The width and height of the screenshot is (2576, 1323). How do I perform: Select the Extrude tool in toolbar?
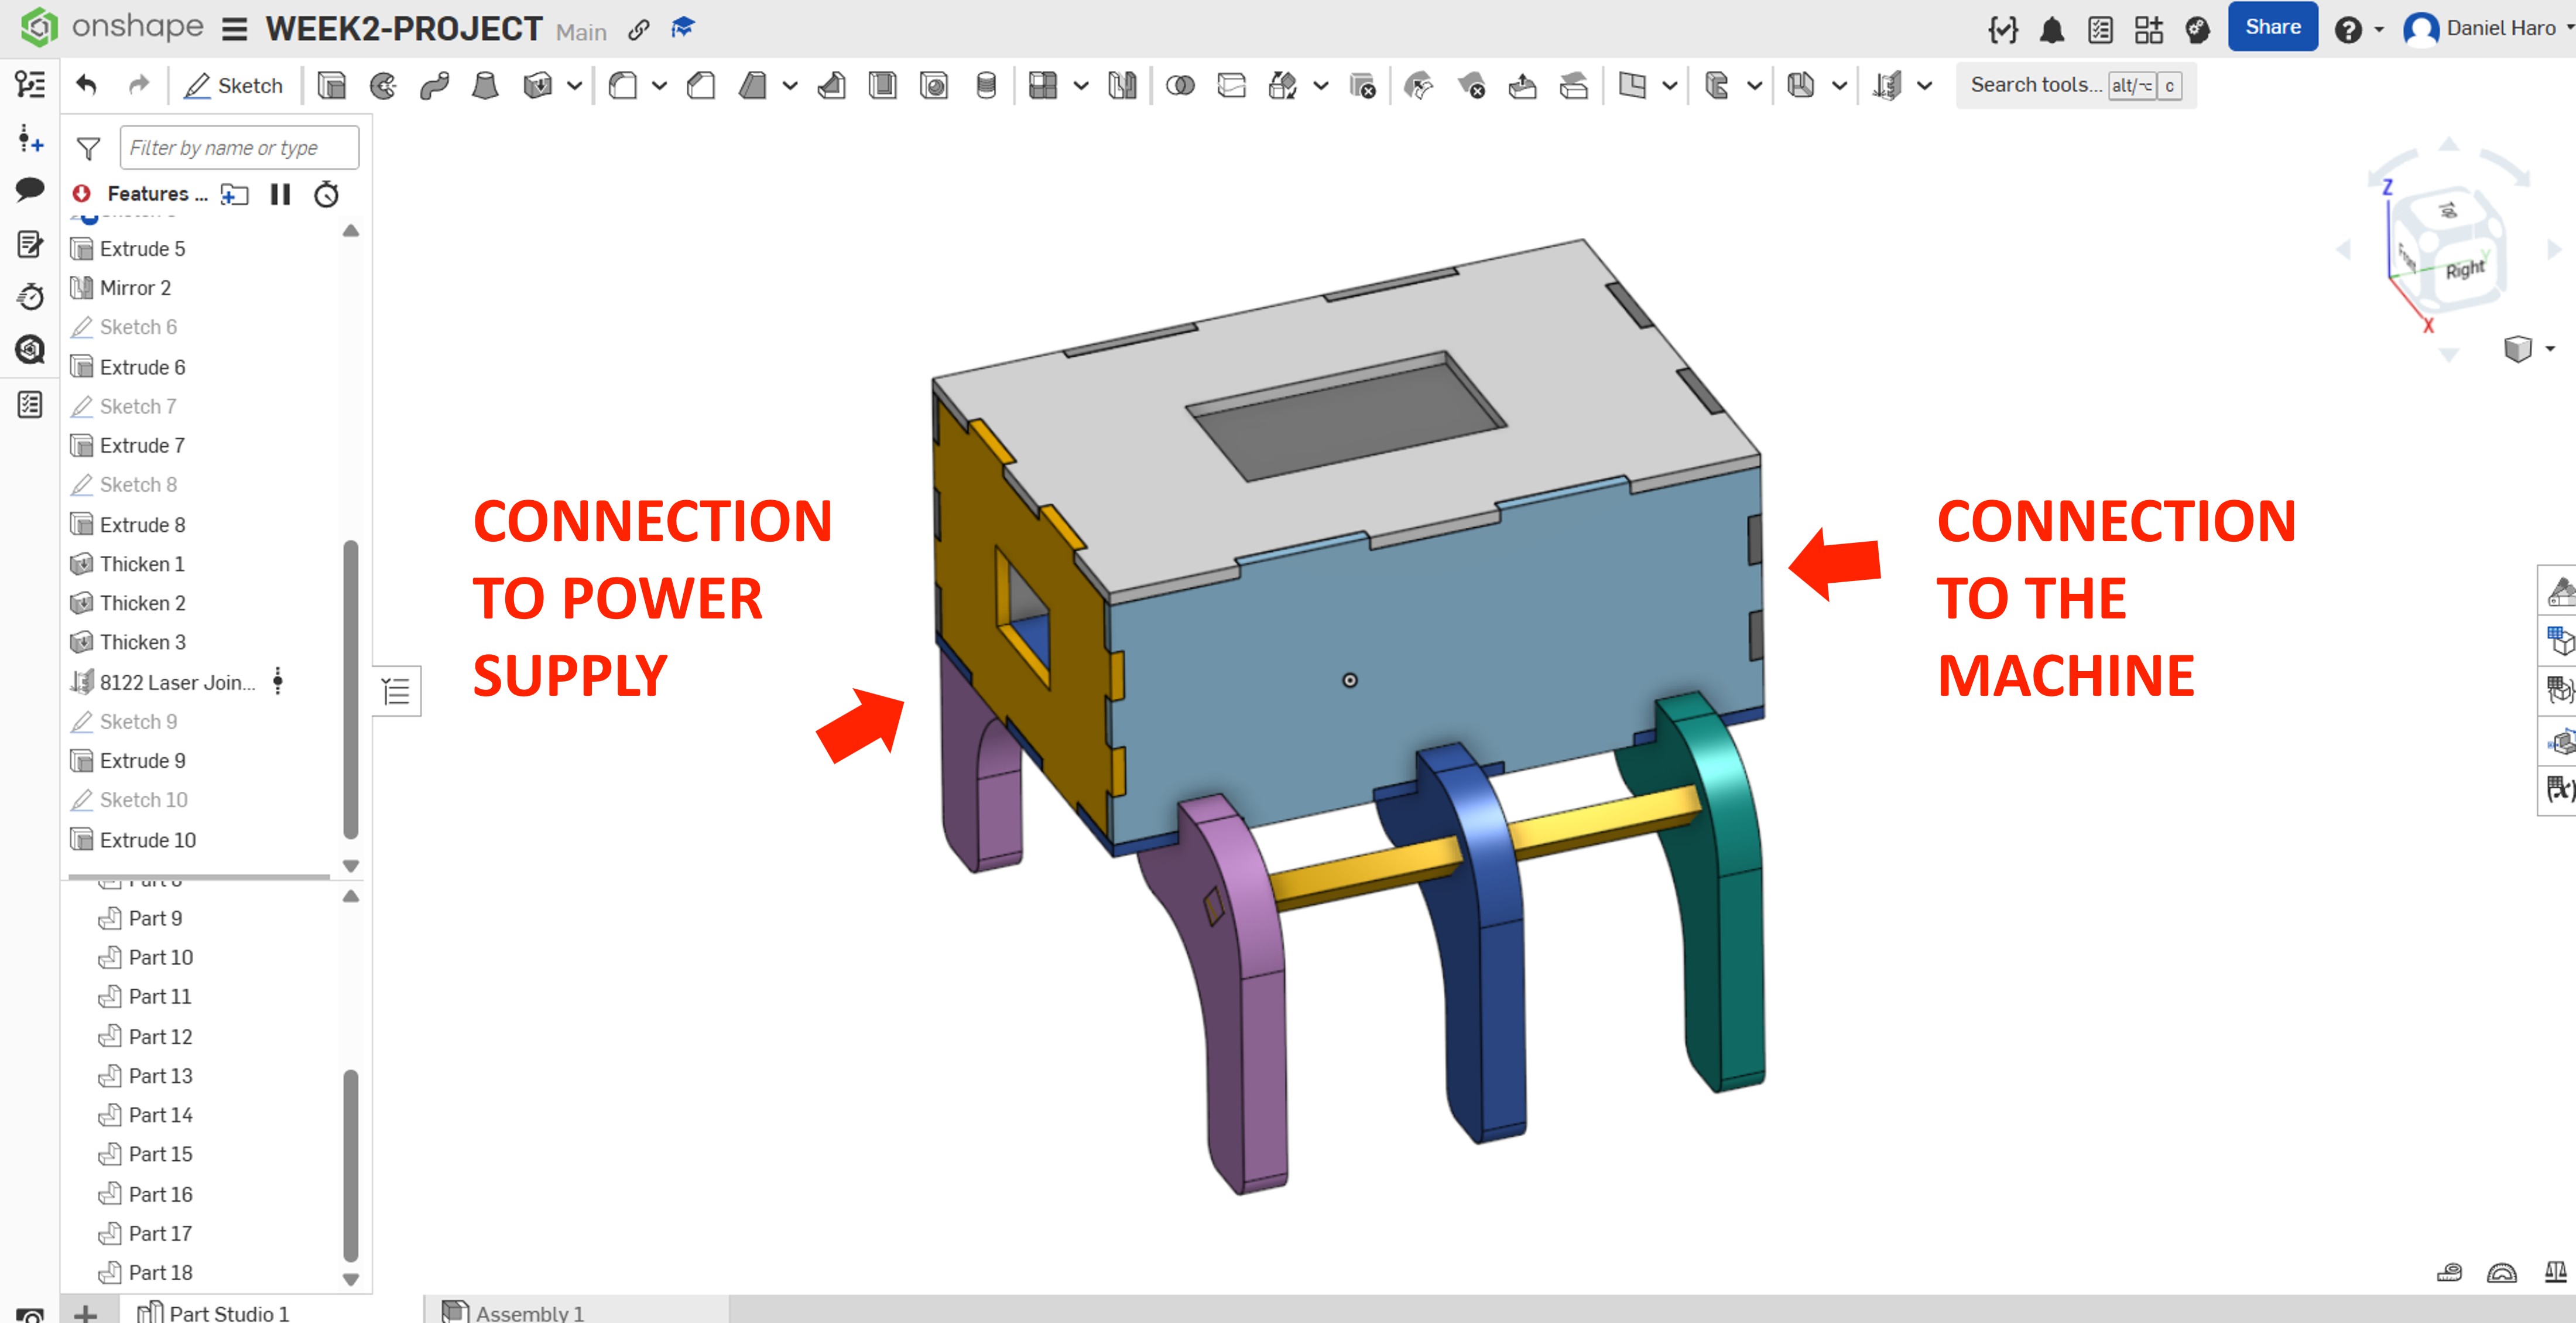point(331,86)
